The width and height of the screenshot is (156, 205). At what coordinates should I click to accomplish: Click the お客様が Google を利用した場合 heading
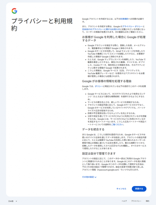coord(114,39)
